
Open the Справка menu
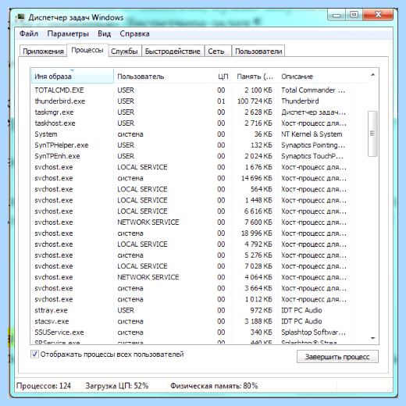(134, 34)
